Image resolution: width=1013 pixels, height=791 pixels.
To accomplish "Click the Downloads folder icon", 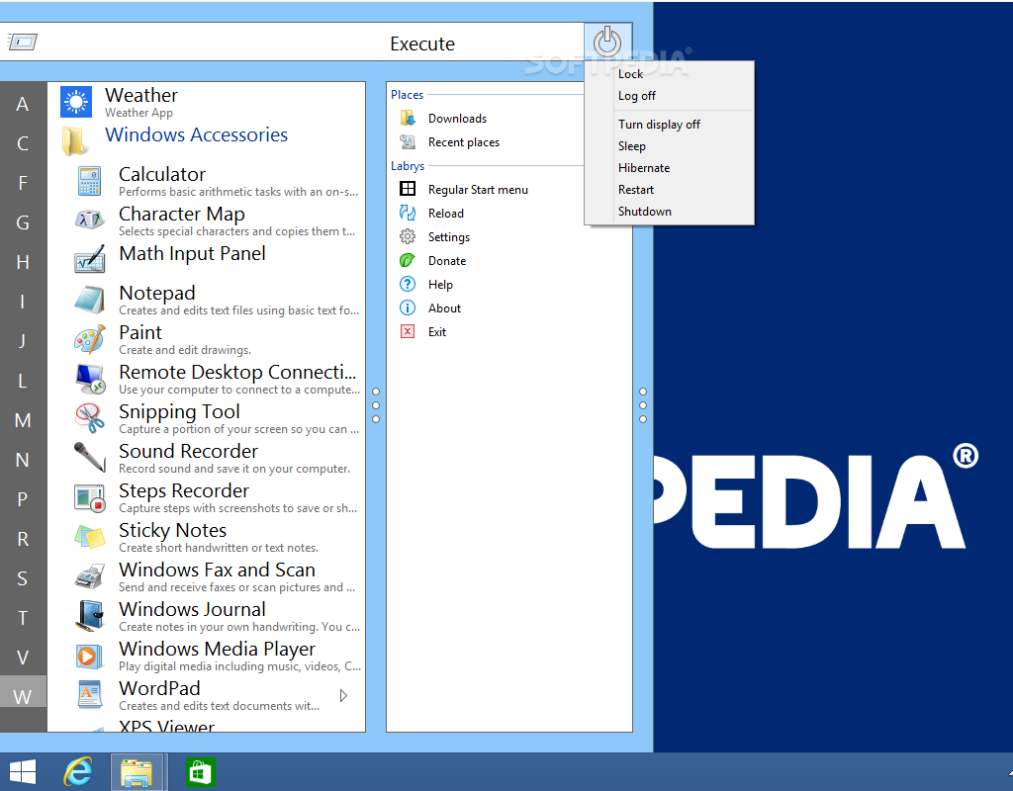I will [x=408, y=119].
